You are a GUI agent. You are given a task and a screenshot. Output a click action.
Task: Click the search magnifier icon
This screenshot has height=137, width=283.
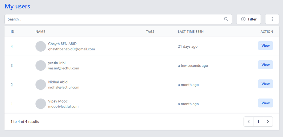tap(226, 19)
